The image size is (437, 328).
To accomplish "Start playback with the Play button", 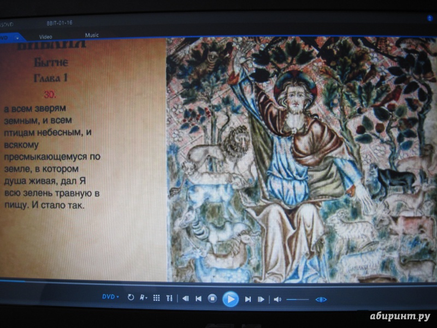I will (x=230, y=299).
